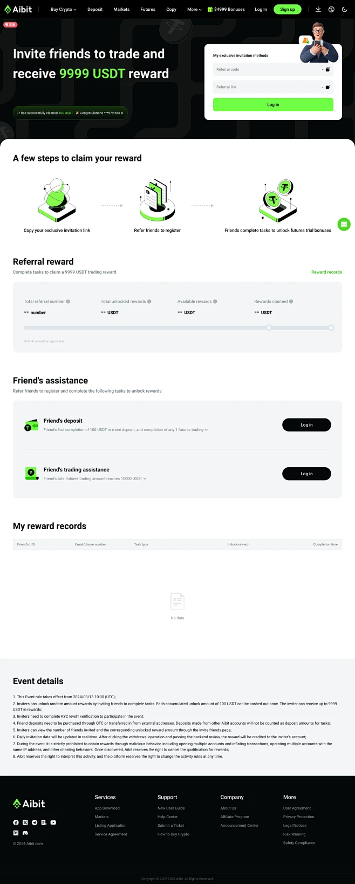The height and width of the screenshot is (884, 355).
Task: Open Aibit's Telegram channel in footer
Action: (35, 822)
